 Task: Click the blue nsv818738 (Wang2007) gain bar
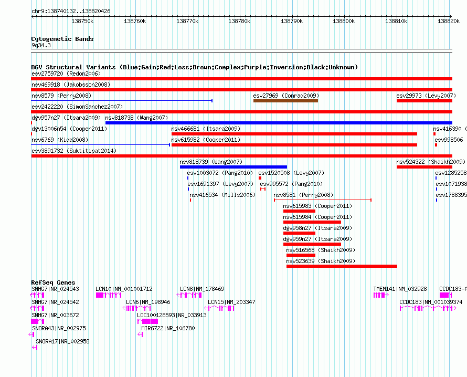pos(279,123)
